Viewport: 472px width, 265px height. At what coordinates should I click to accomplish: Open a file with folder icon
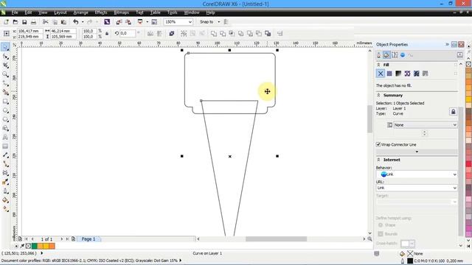(15, 22)
